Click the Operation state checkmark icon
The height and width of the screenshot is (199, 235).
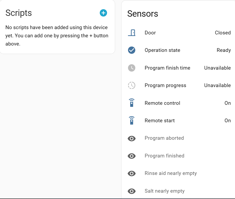coord(131,50)
